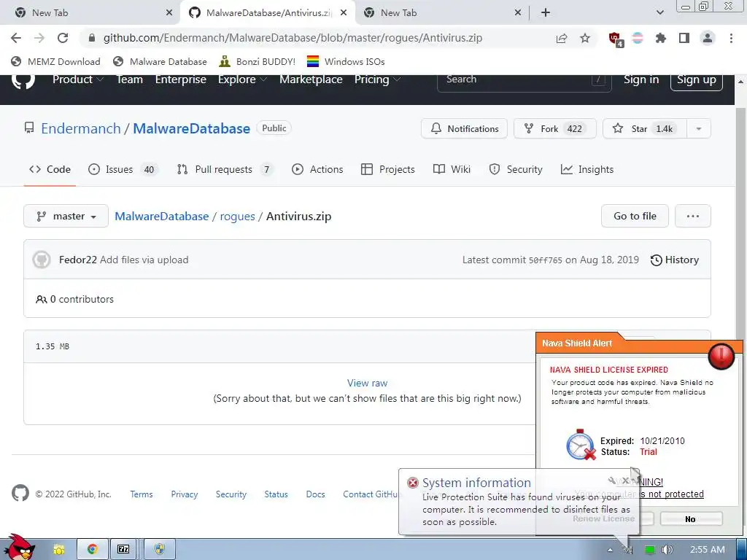
Task: Open the MEMZ Download bookmark
Action: (x=55, y=61)
